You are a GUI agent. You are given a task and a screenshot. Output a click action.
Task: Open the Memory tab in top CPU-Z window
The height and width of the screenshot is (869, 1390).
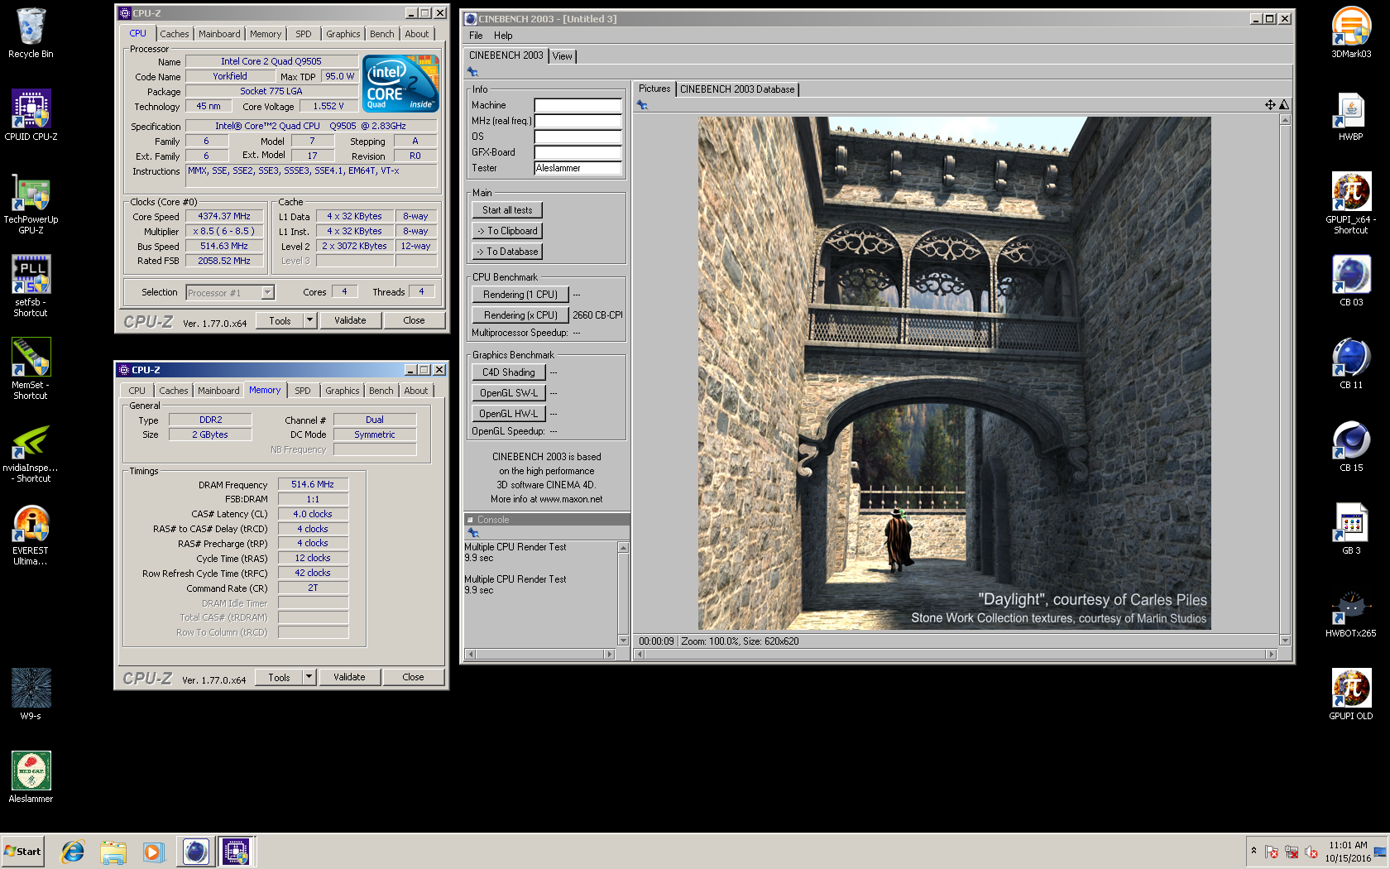point(266,34)
